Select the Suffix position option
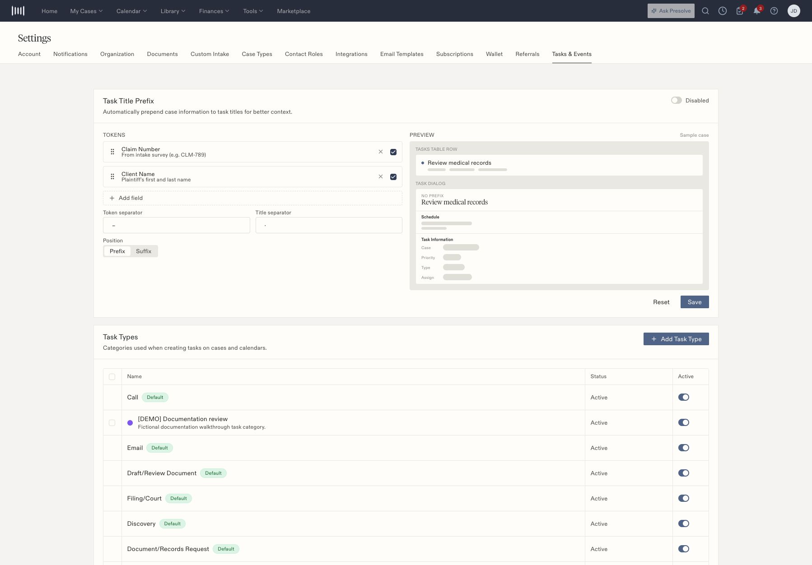The height and width of the screenshot is (565, 812). click(x=144, y=251)
